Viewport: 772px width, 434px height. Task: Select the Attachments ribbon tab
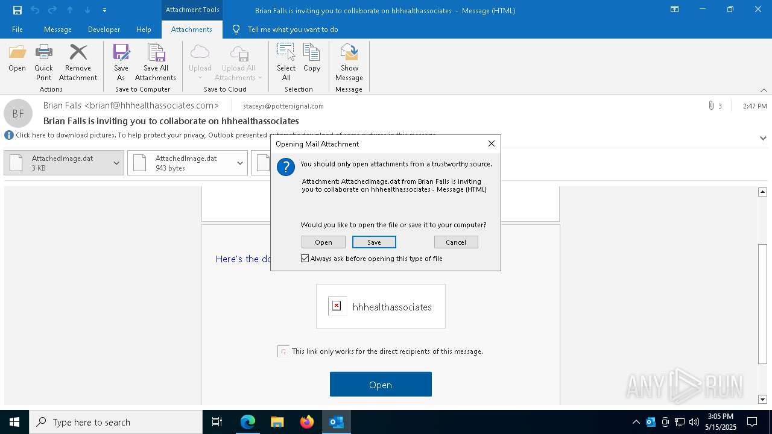(x=192, y=29)
